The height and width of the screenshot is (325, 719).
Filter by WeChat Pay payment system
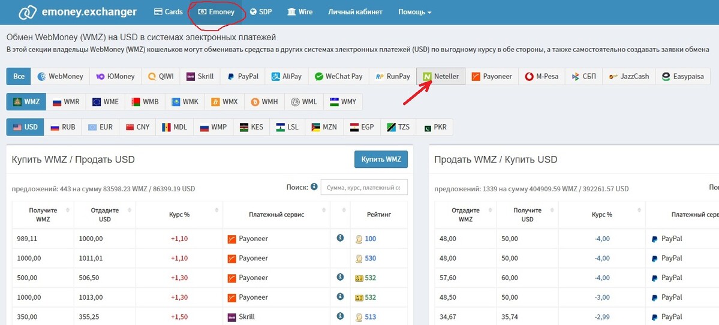click(x=338, y=77)
